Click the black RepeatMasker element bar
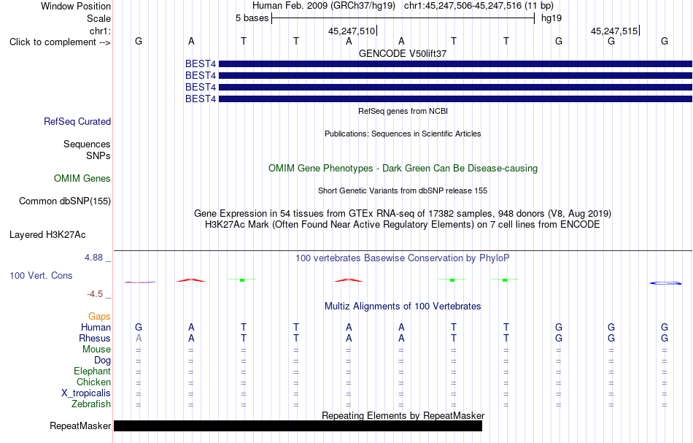Image resolution: width=693 pixels, height=443 pixels. 298,425
